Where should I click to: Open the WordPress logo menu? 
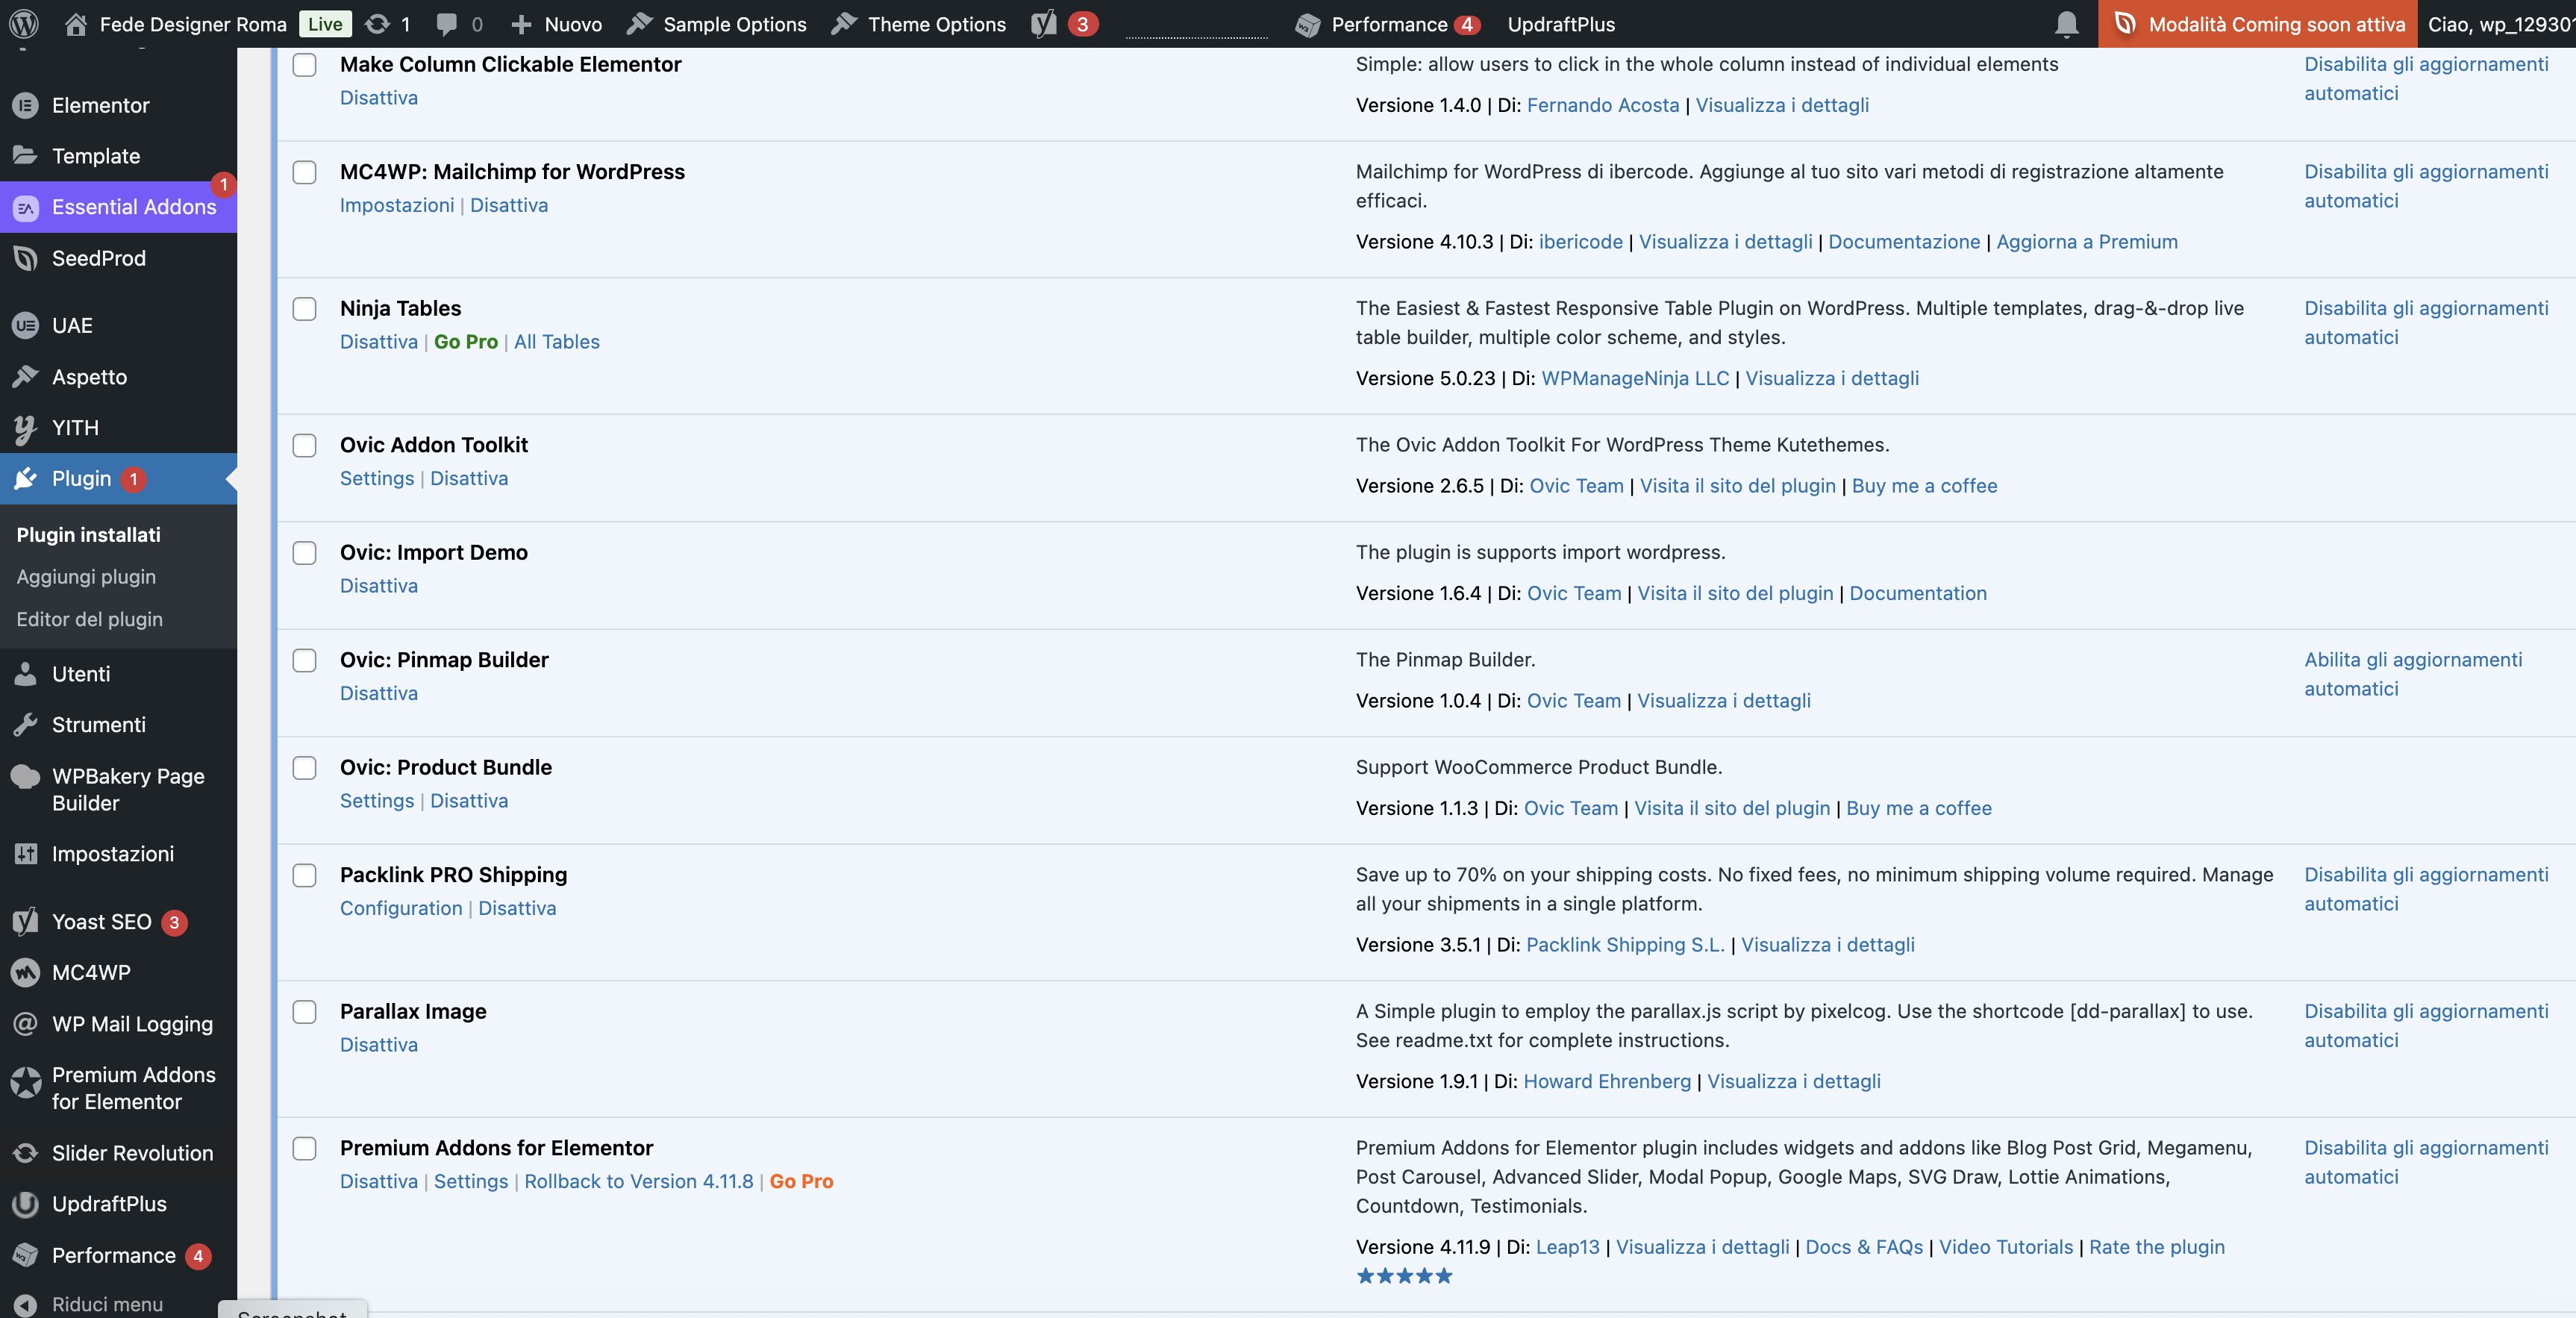click(x=23, y=24)
